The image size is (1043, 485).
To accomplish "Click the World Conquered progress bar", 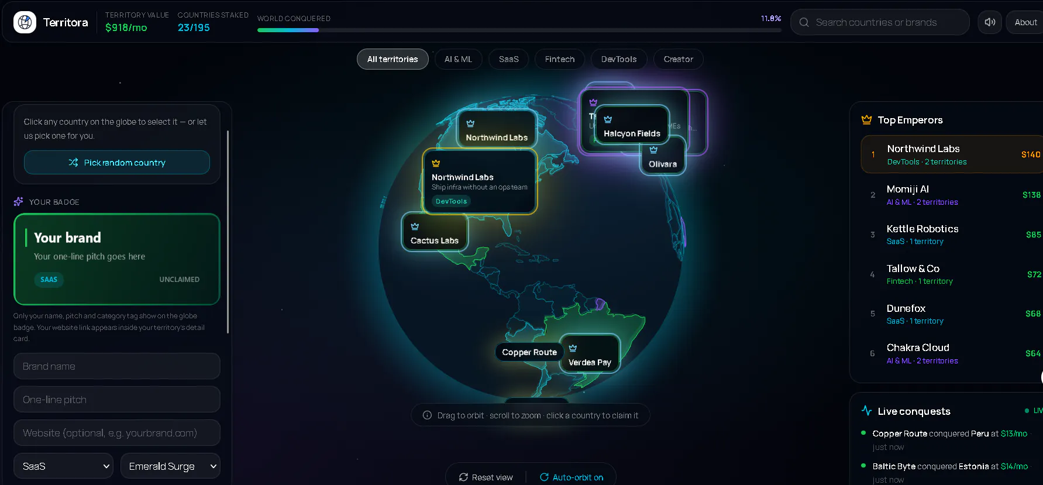I will tap(519, 30).
